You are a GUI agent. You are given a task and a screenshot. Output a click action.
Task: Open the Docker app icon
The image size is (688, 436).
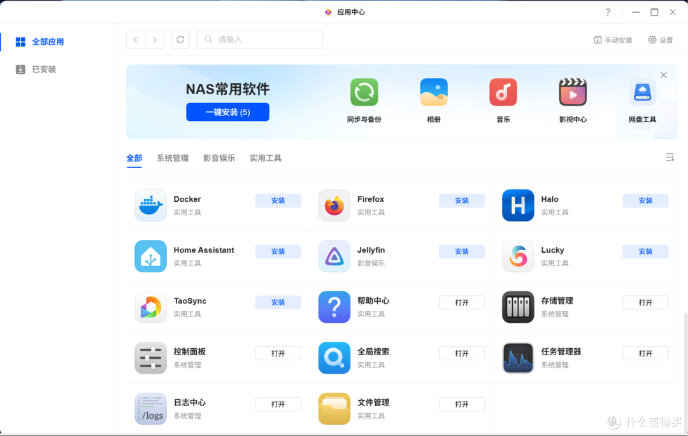[150, 205]
